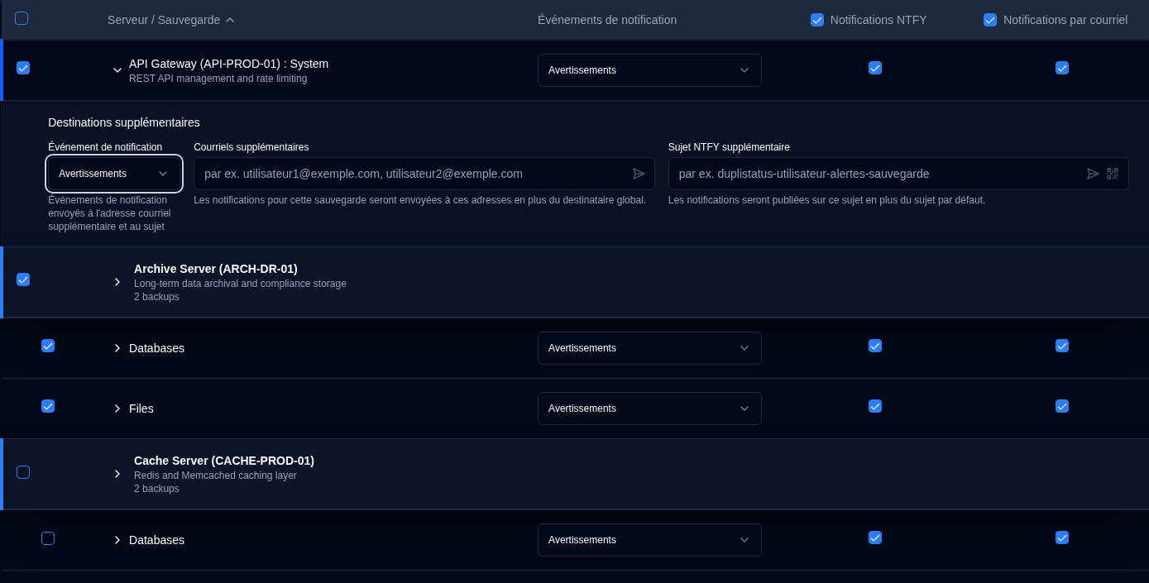Select Cache Server Databases row checkbox
Image resolution: width=1149 pixels, height=583 pixels.
[48, 538]
